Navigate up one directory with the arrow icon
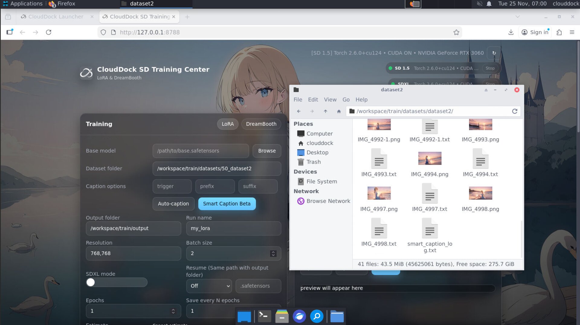The image size is (580, 325). pos(326,111)
